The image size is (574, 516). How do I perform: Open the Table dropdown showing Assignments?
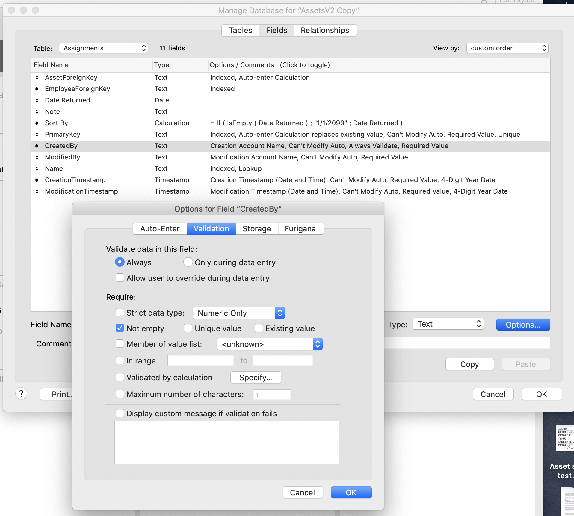point(104,48)
